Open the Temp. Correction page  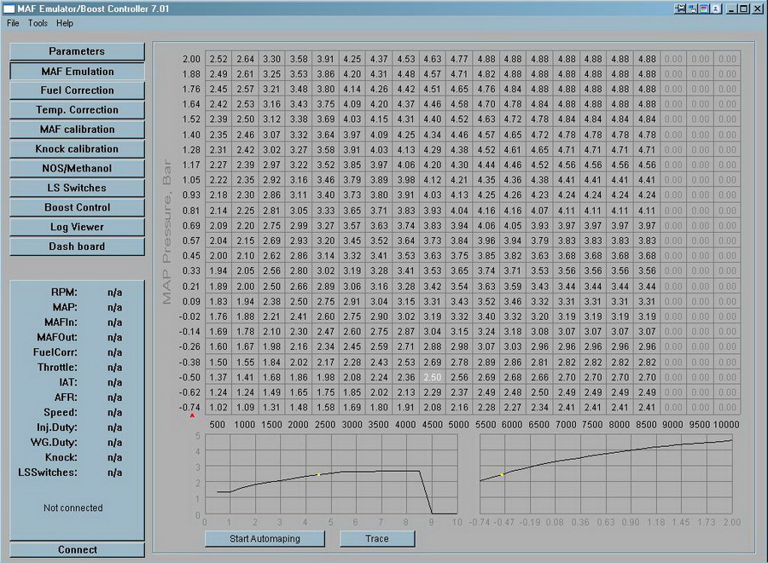tap(77, 110)
